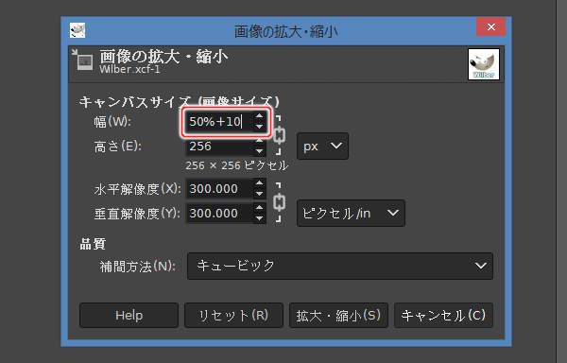Click the 補間方法(N) label
Viewport: 567px width, 363px height.
[137, 267]
